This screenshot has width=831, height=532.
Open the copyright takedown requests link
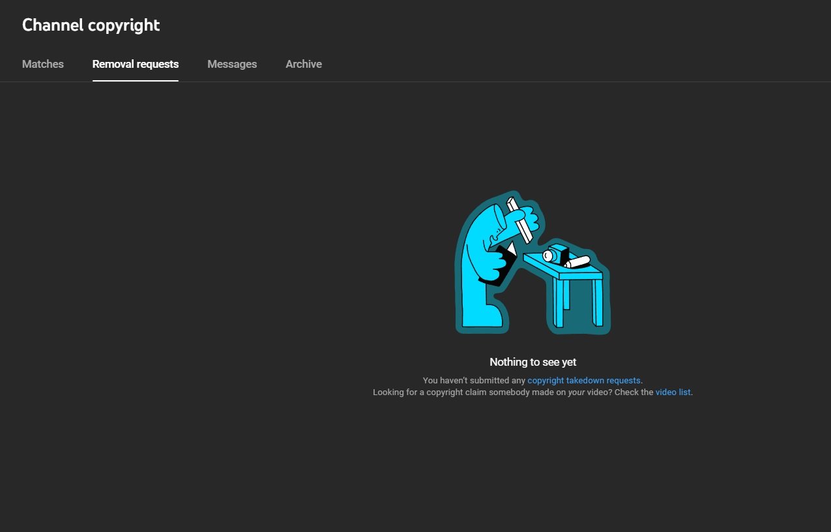[584, 380]
